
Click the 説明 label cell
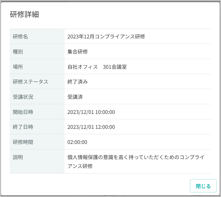point(37,161)
